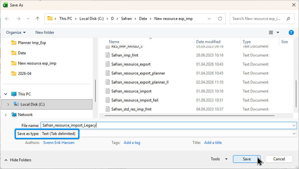Sort by Date modified column header
The width and height of the screenshot is (299, 169).
[x=208, y=42]
